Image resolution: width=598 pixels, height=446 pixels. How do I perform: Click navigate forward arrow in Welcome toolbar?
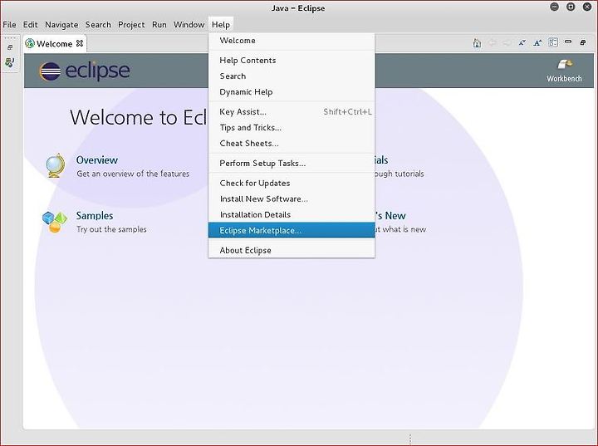507,42
